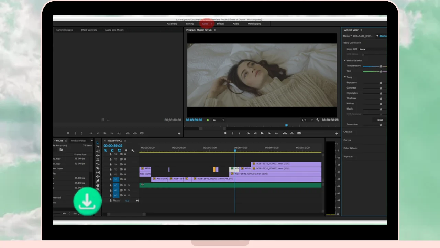440x248 pixels.
Task: Select the Zoom magnifier tool
Action: [x=98, y=189]
